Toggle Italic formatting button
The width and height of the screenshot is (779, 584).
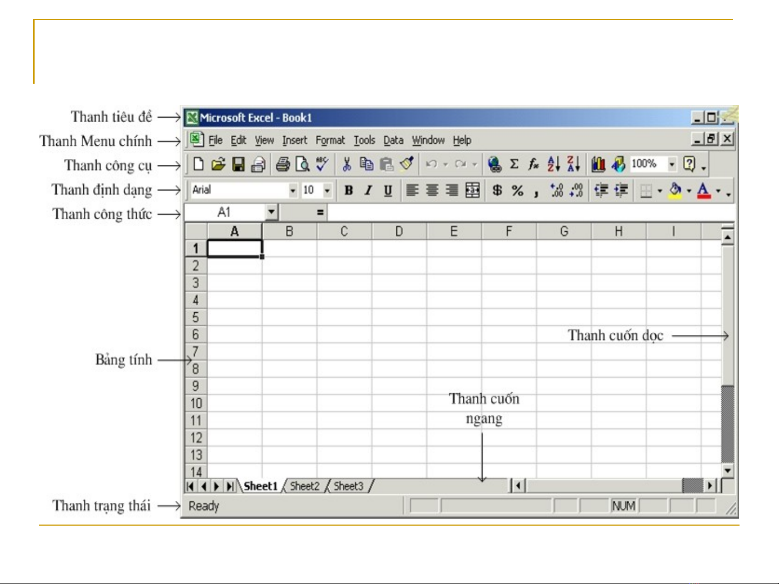(x=368, y=190)
